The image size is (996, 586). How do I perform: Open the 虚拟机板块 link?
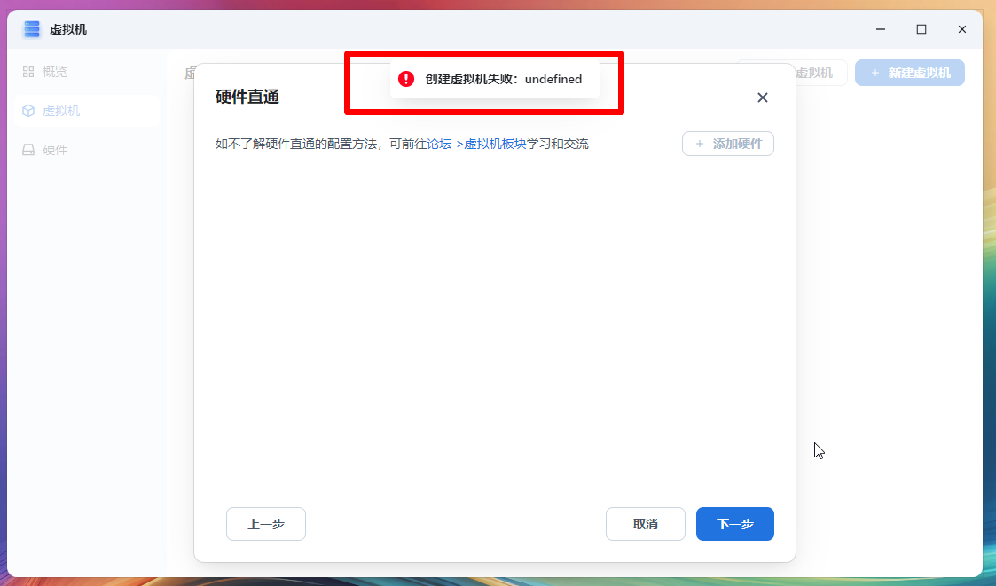[x=495, y=145]
